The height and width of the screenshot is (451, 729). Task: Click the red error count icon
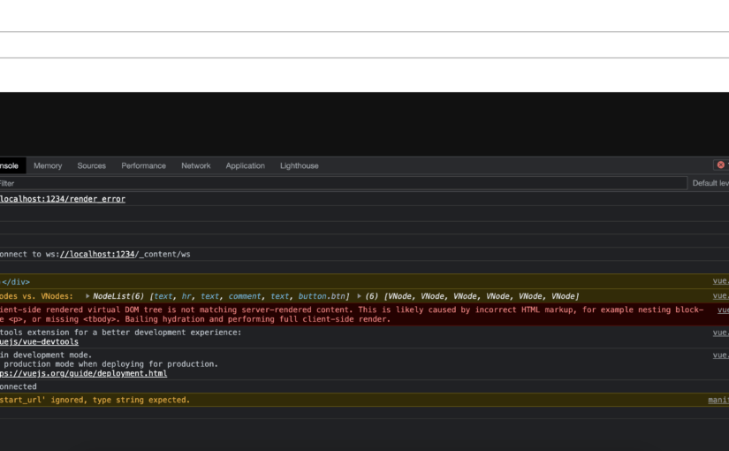coord(721,165)
